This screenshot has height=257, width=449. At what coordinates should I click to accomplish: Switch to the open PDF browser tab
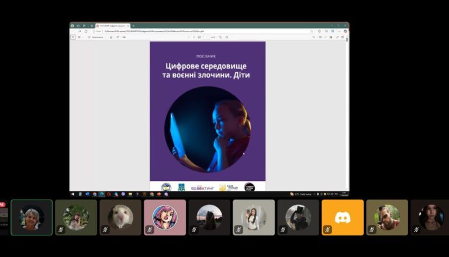point(112,26)
